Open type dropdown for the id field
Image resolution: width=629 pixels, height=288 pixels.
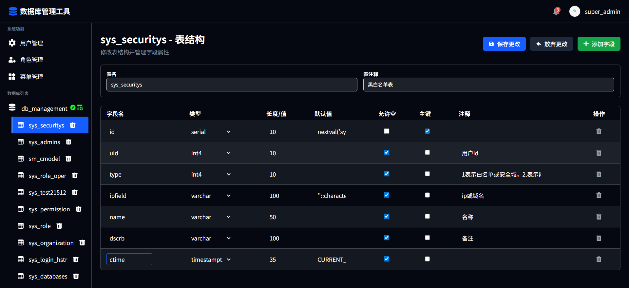click(211, 132)
